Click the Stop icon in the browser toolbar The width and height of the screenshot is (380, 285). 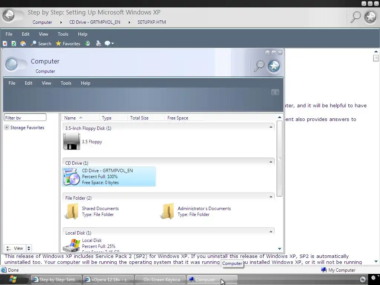click(5, 44)
